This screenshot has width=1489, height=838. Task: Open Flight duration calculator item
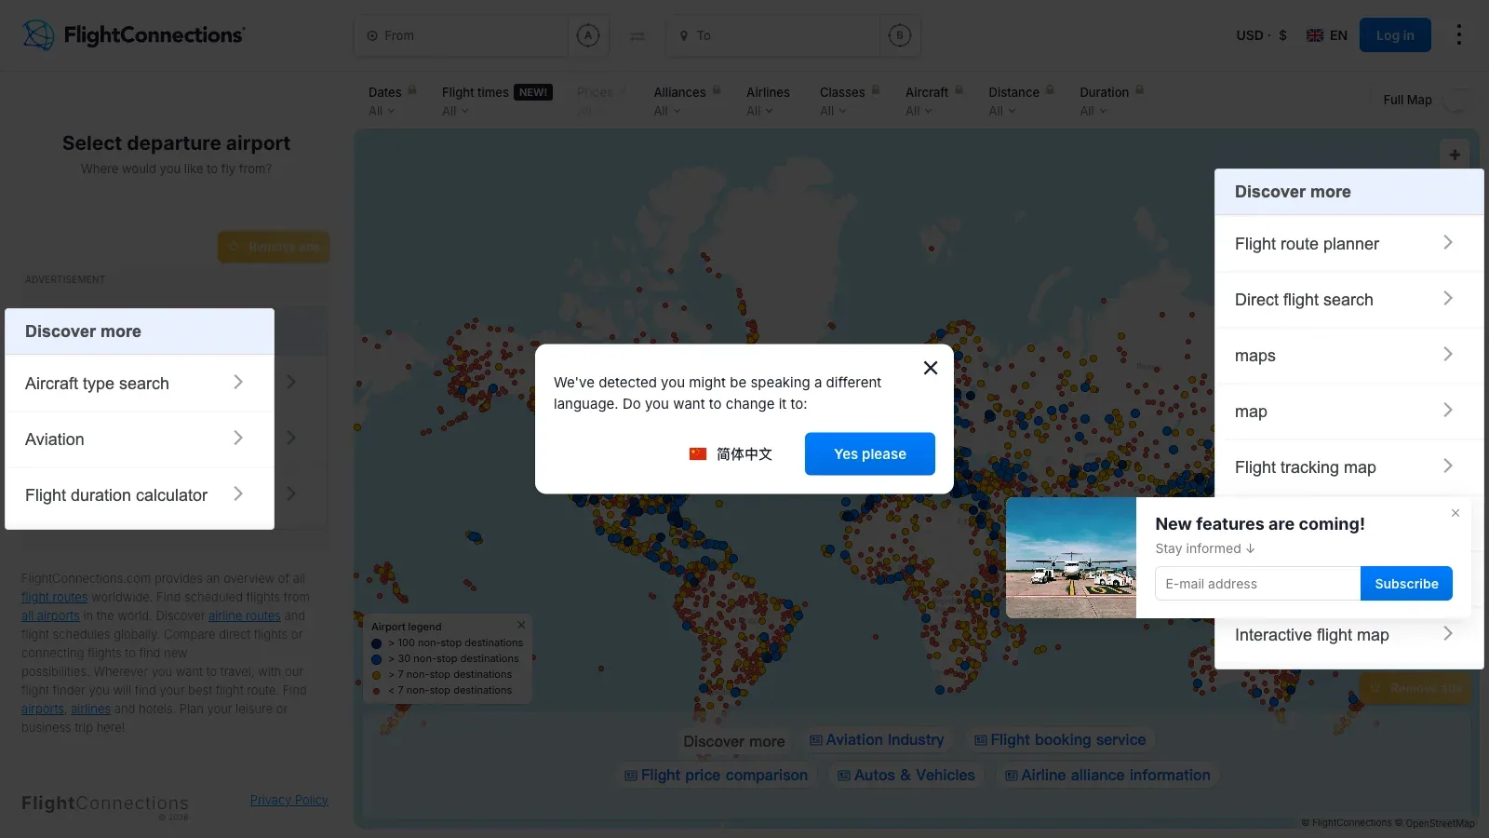click(140, 495)
